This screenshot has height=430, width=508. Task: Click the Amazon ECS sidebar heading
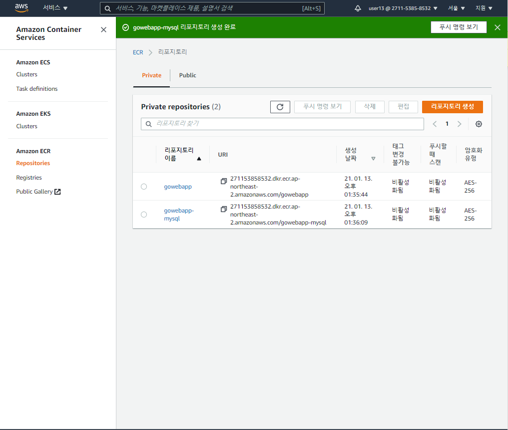pyautogui.click(x=33, y=62)
